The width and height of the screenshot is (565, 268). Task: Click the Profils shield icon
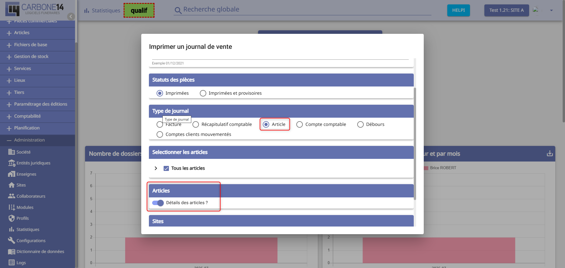click(x=11, y=218)
